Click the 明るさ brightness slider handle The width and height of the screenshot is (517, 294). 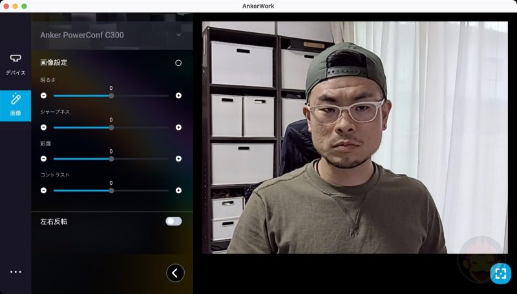(111, 96)
